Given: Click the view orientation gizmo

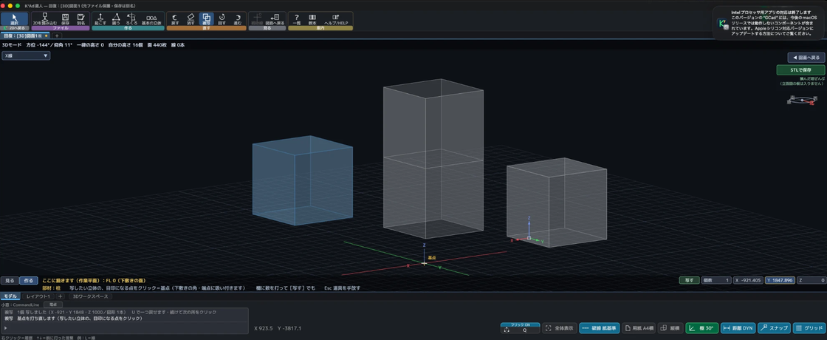Looking at the screenshot, I should point(802,100).
